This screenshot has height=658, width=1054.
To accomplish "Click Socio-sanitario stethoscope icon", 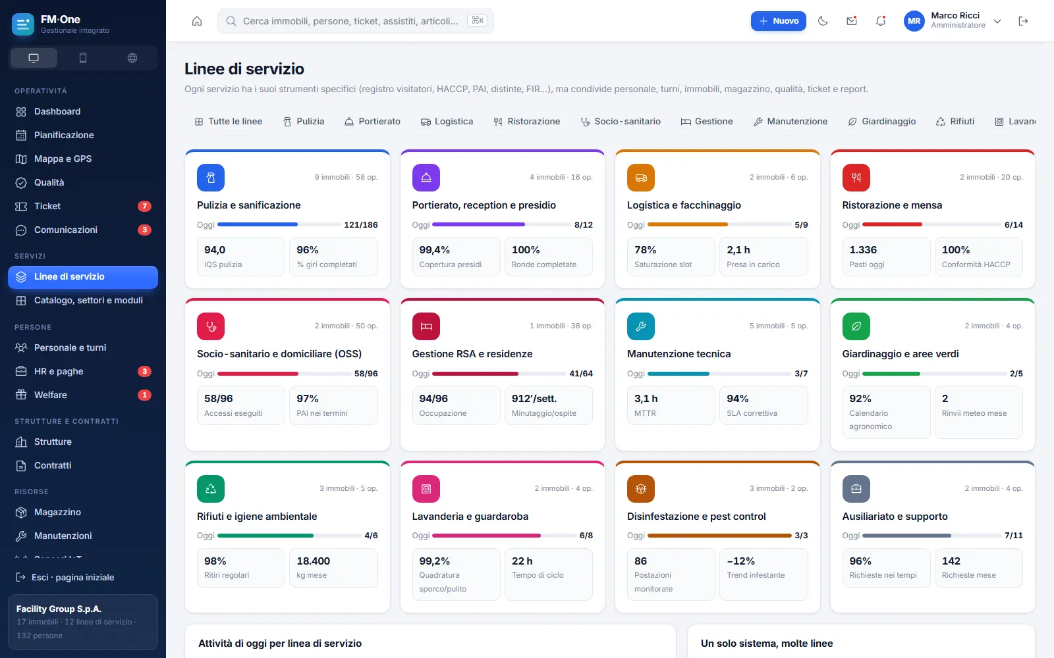I will (211, 326).
